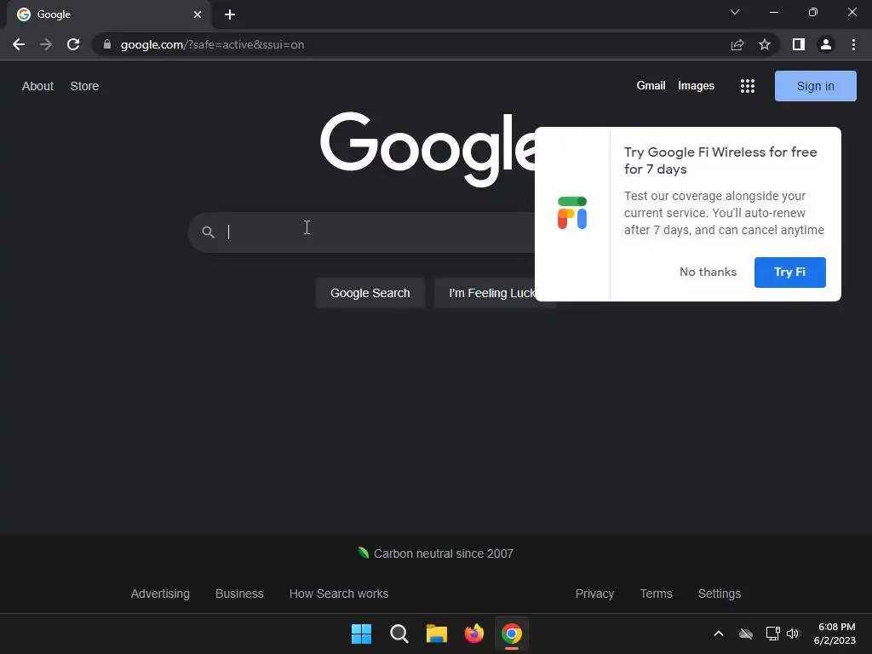Close the Google tab

point(198,14)
